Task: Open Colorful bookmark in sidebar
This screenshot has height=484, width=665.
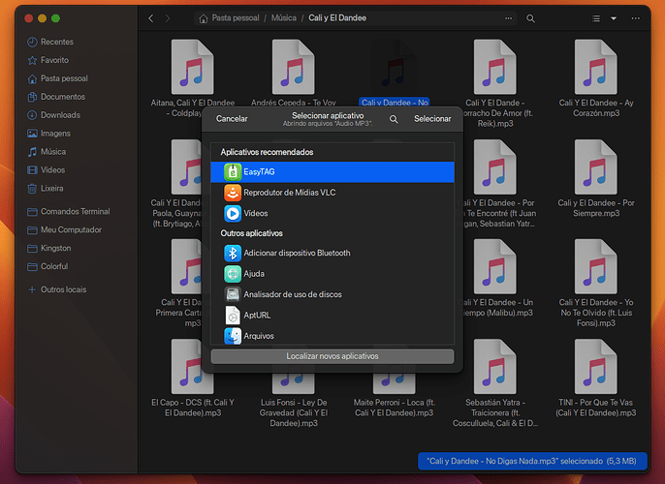Action: [47, 266]
